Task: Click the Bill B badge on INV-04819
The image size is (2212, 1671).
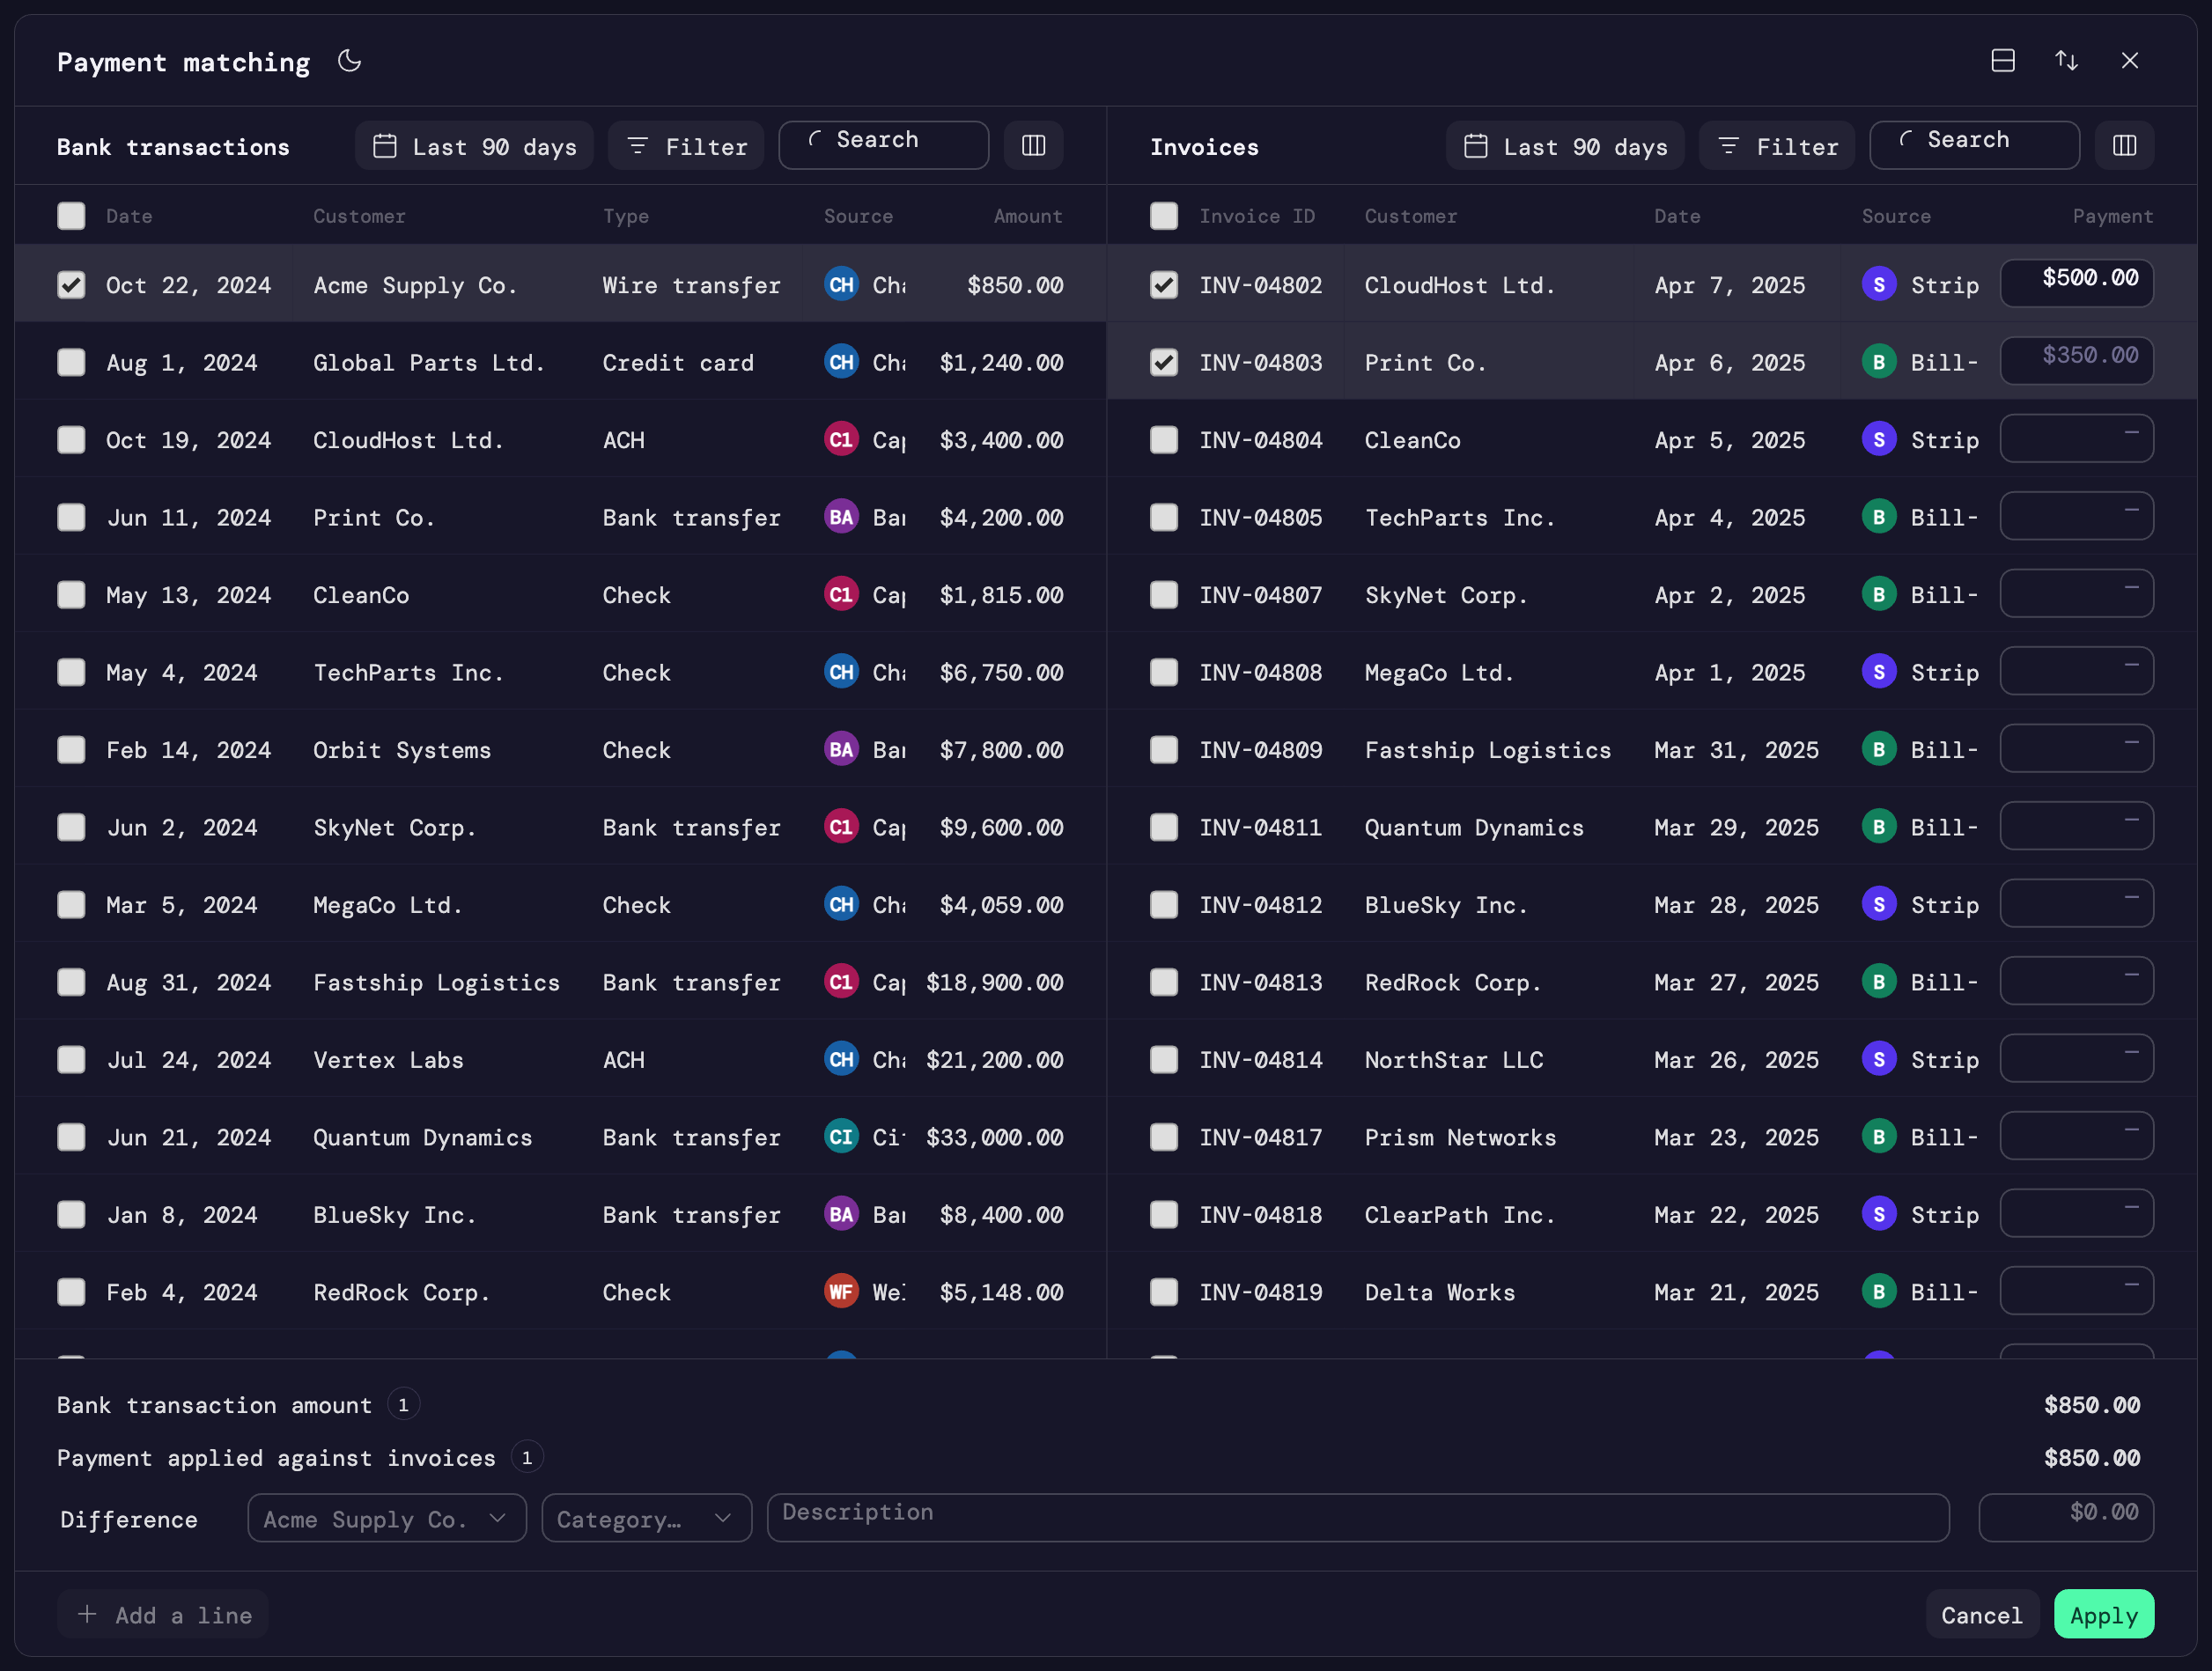Action: click(1879, 1292)
